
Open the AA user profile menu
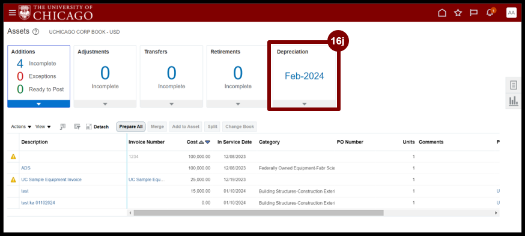511,13
